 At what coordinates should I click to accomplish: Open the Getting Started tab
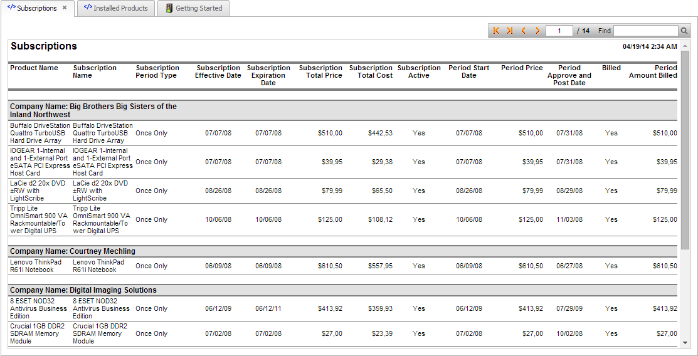pyautogui.click(x=194, y=8)
